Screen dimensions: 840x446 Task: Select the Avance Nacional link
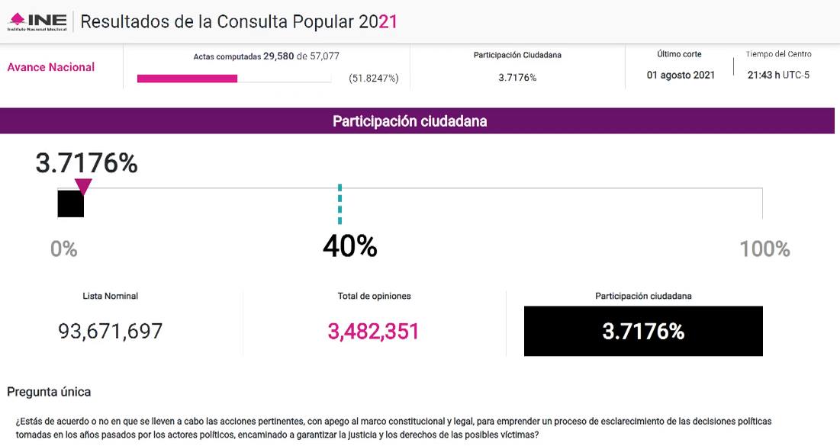click(51, 67)
